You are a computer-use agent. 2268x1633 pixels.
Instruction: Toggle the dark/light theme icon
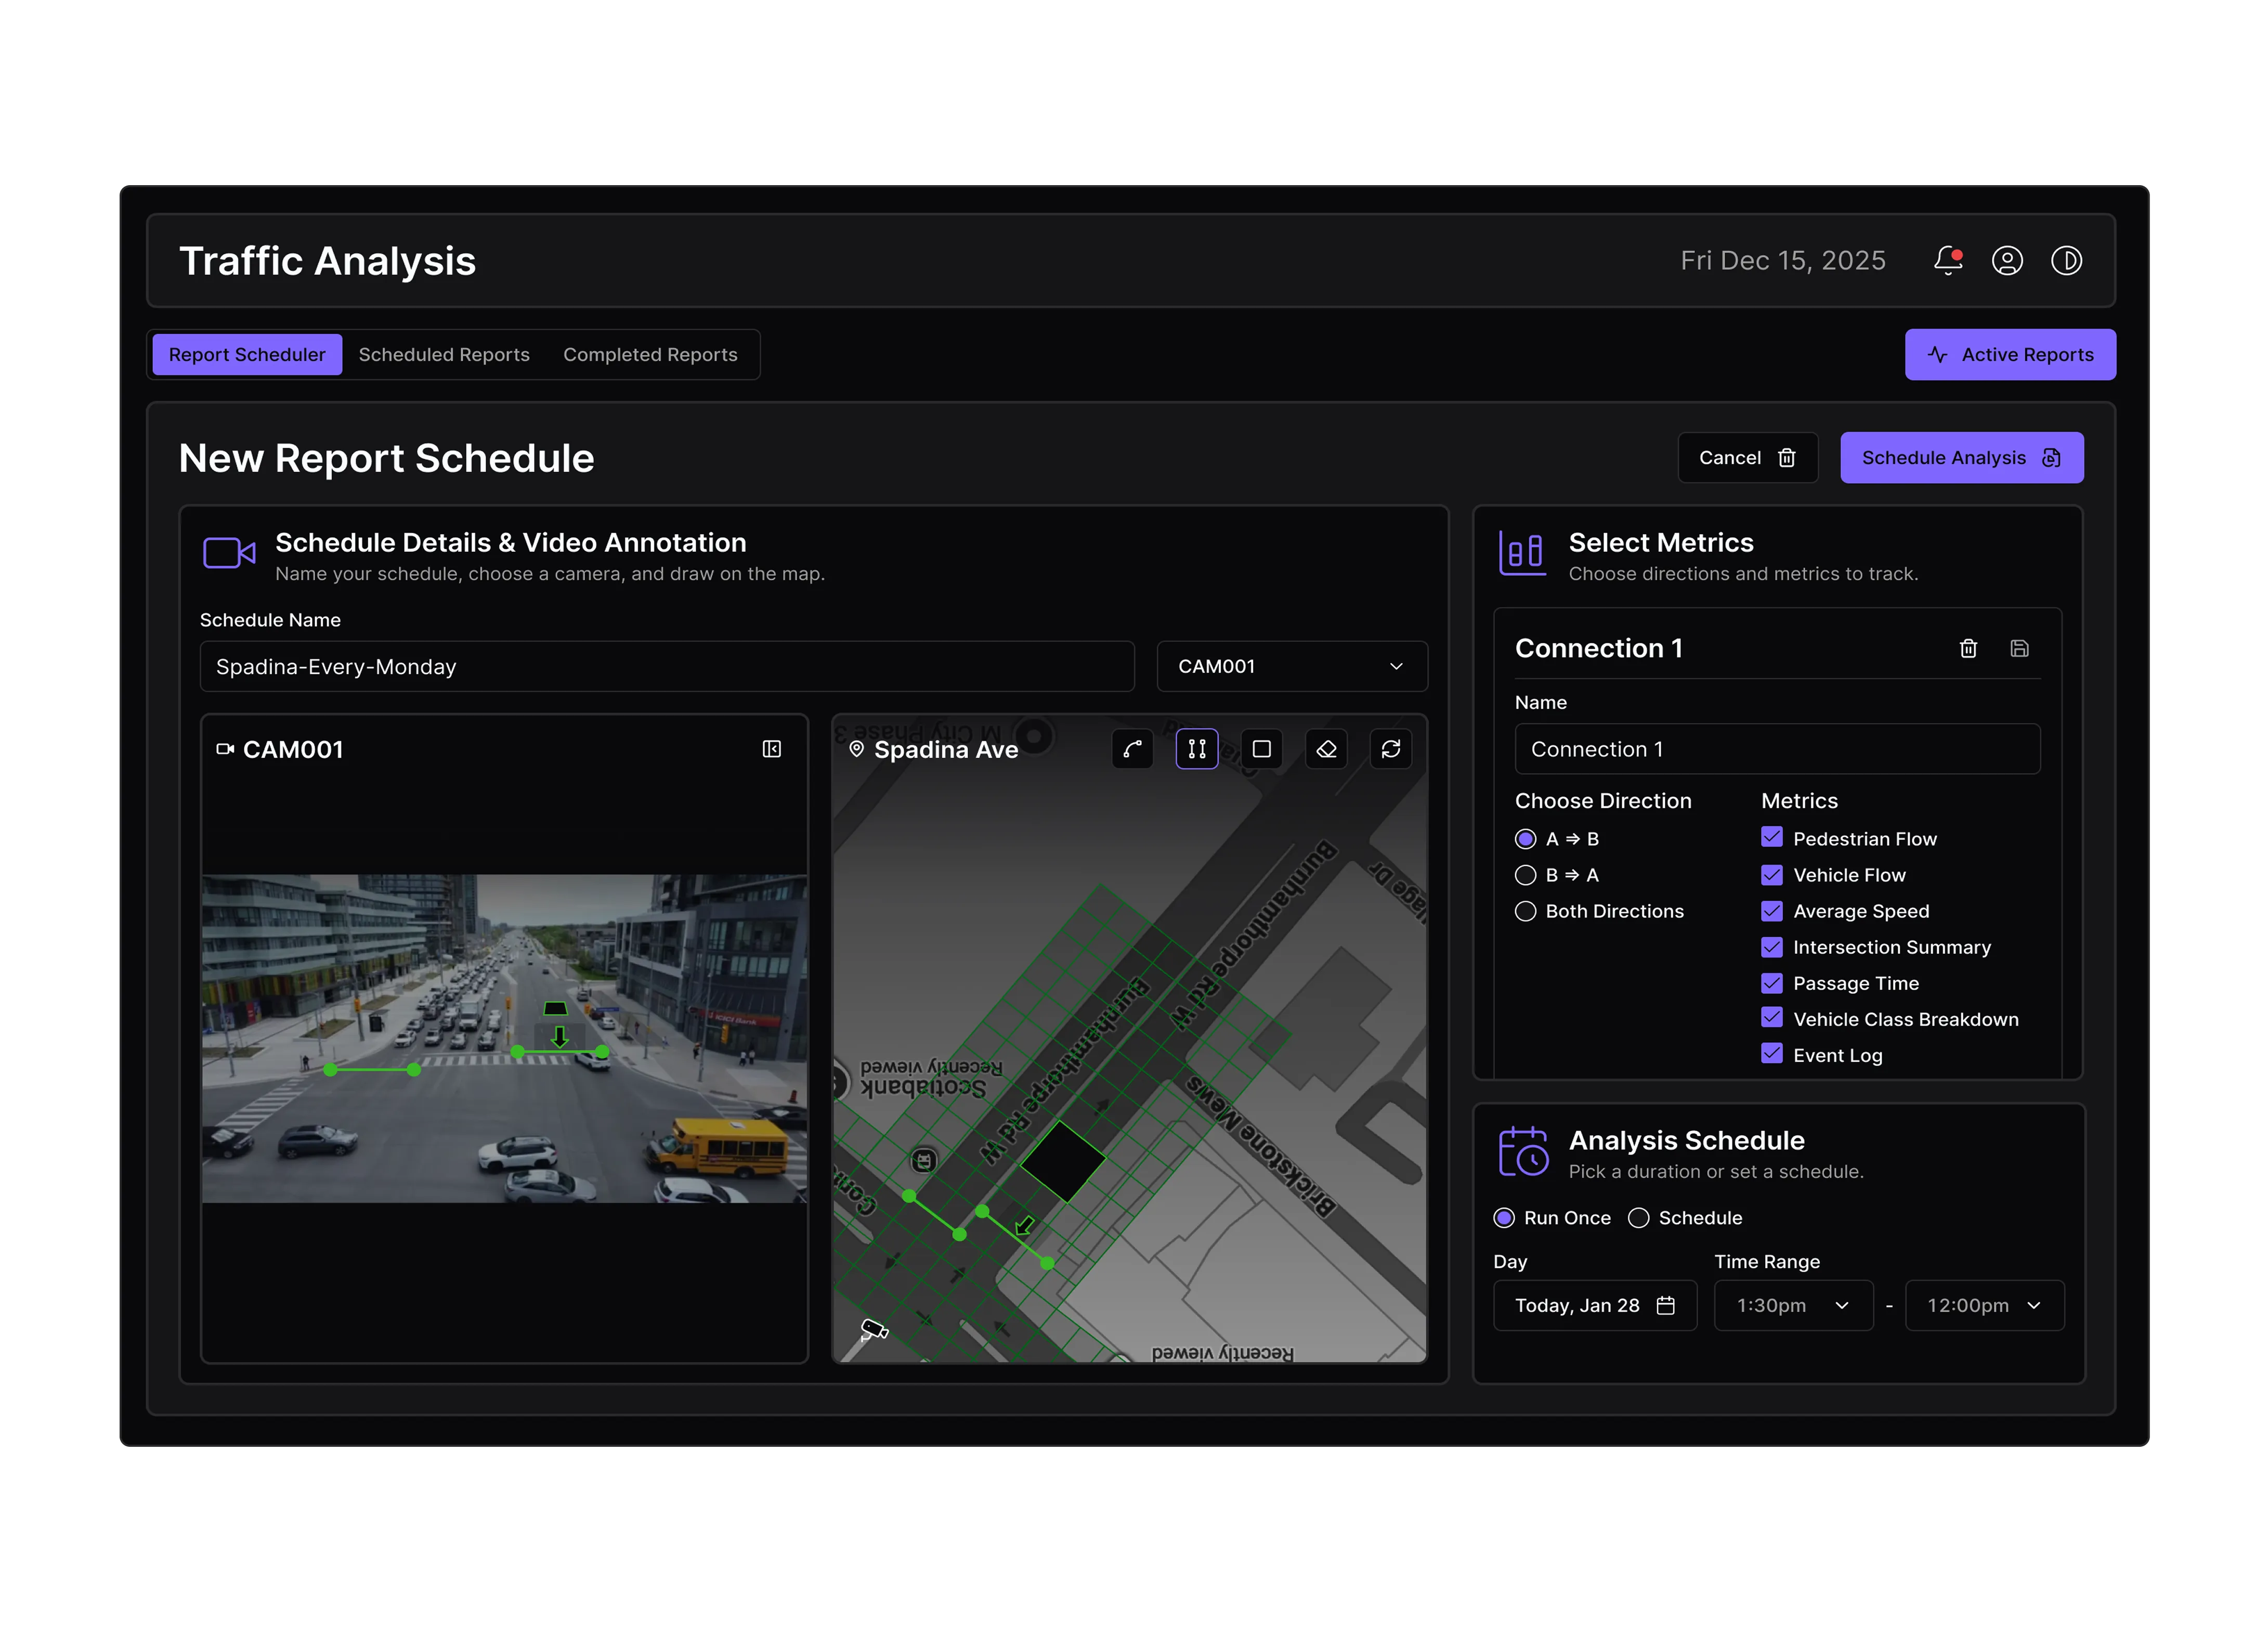coord(2066,261)
